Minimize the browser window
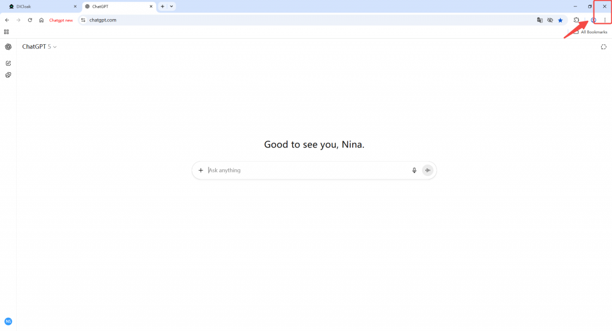 pyautogui.click(x=576, y=7)
